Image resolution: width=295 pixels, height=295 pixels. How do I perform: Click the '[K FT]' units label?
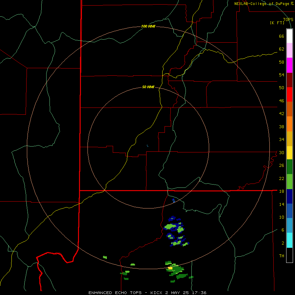[277, 23]
